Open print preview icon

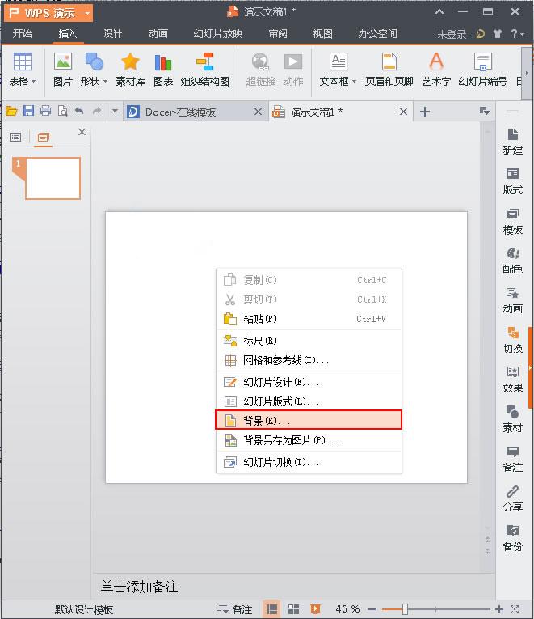click(x=63, y=111)
